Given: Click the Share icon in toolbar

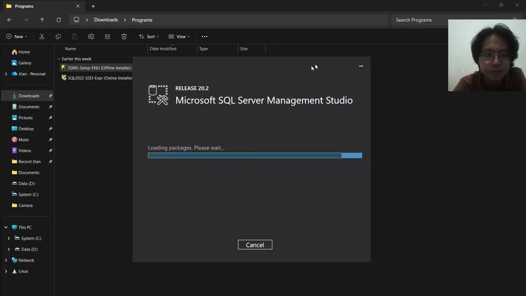Looking at the screenshot, I should tap(108, 37).
